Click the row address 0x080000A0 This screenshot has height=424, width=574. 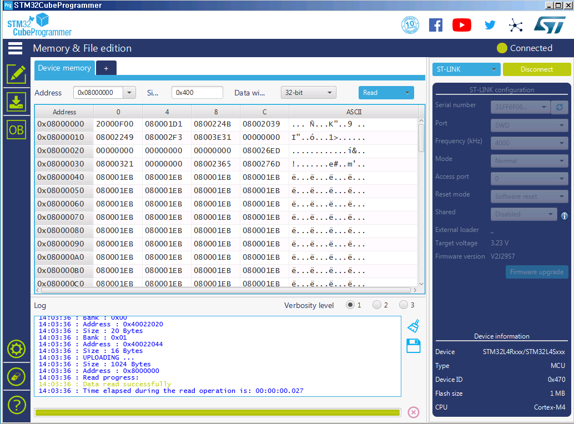point(64,257)
